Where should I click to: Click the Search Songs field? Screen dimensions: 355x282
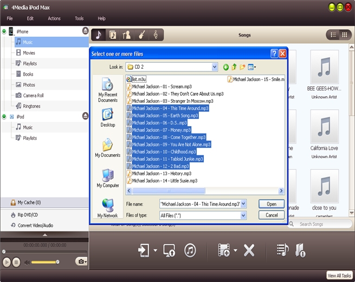coord(320,224)
